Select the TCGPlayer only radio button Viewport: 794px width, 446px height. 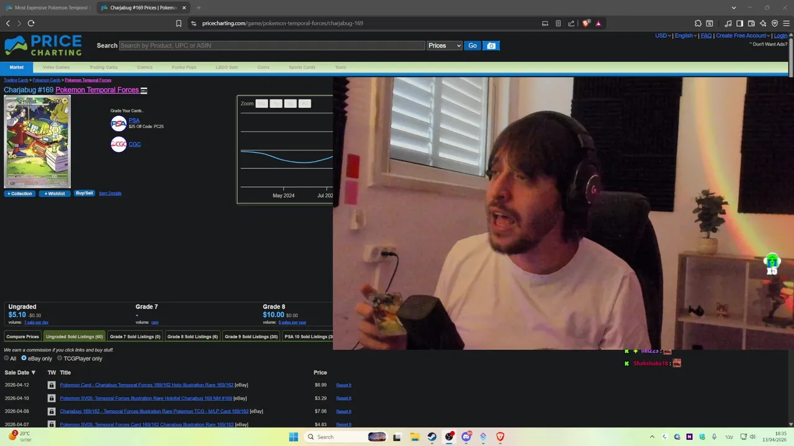point(60,358)
